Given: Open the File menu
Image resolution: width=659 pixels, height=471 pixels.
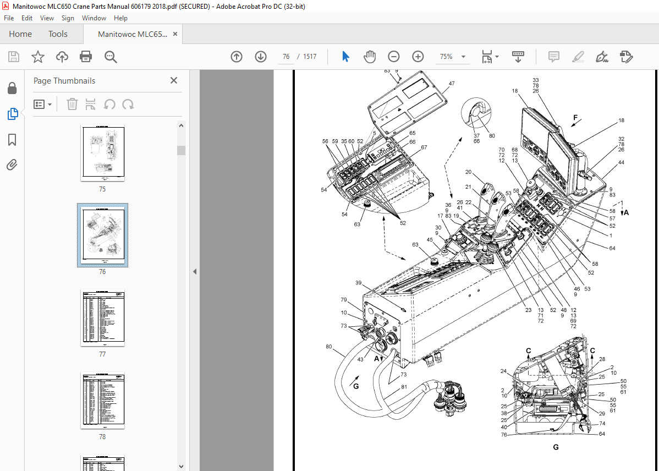Looking at the screenshot, I should click(x=9, y=18).
